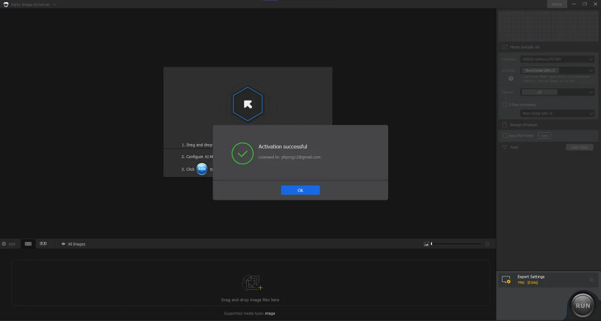Toggle the More Details AI checkbox icon
Image resolution: width=601 pixels, height=321 pixels.
coord(505,47)
